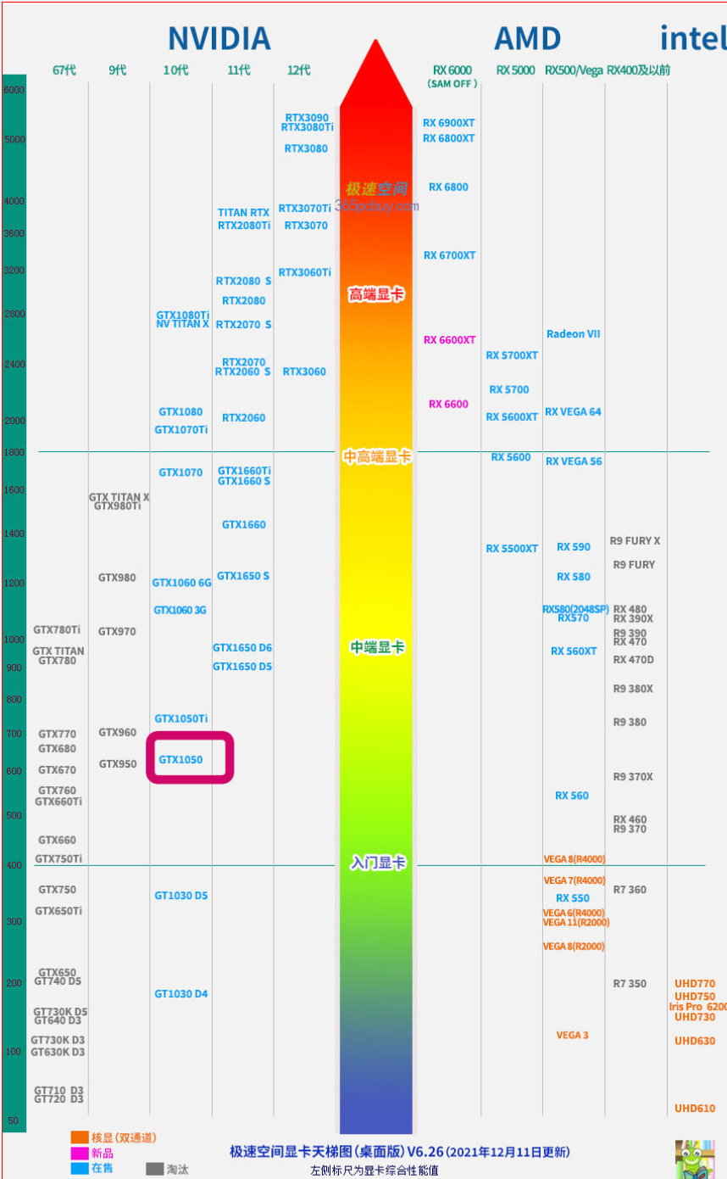This screenshot has height=1179, width=727.
Task: Select the NV TITAN X entry
Action: click(182, 324)
